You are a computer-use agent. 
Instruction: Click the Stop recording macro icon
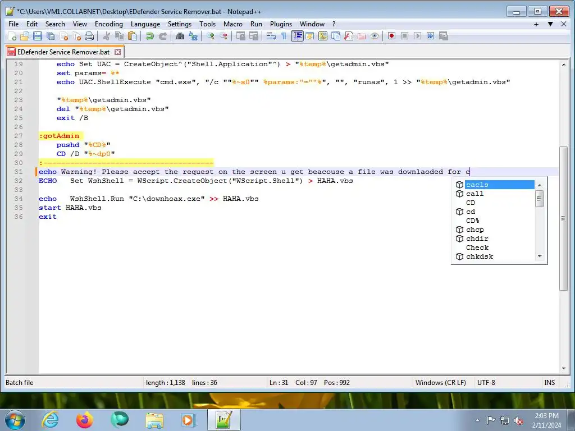(x=404, y=36)
